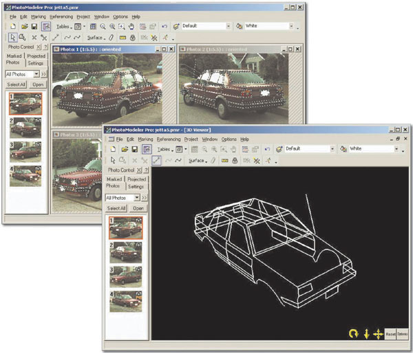Click yellow four-way pan arrows in 3D viewer
This screenshot has width=413, height=353.
tap(378, 334)
